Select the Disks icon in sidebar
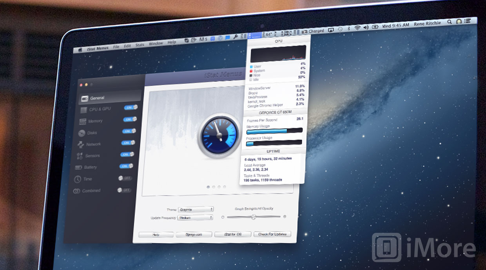 click(x=82, y=133)
